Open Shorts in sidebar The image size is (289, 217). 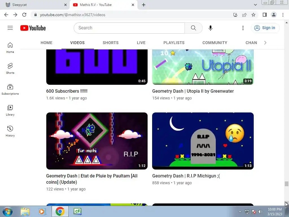point(10,69)
